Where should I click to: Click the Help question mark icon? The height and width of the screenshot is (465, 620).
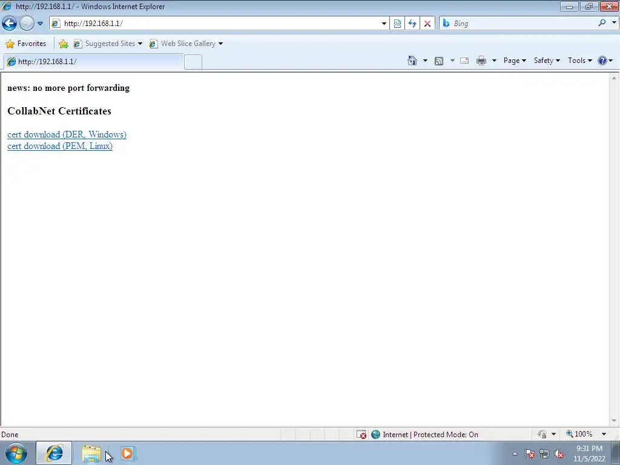pos(602,61)
